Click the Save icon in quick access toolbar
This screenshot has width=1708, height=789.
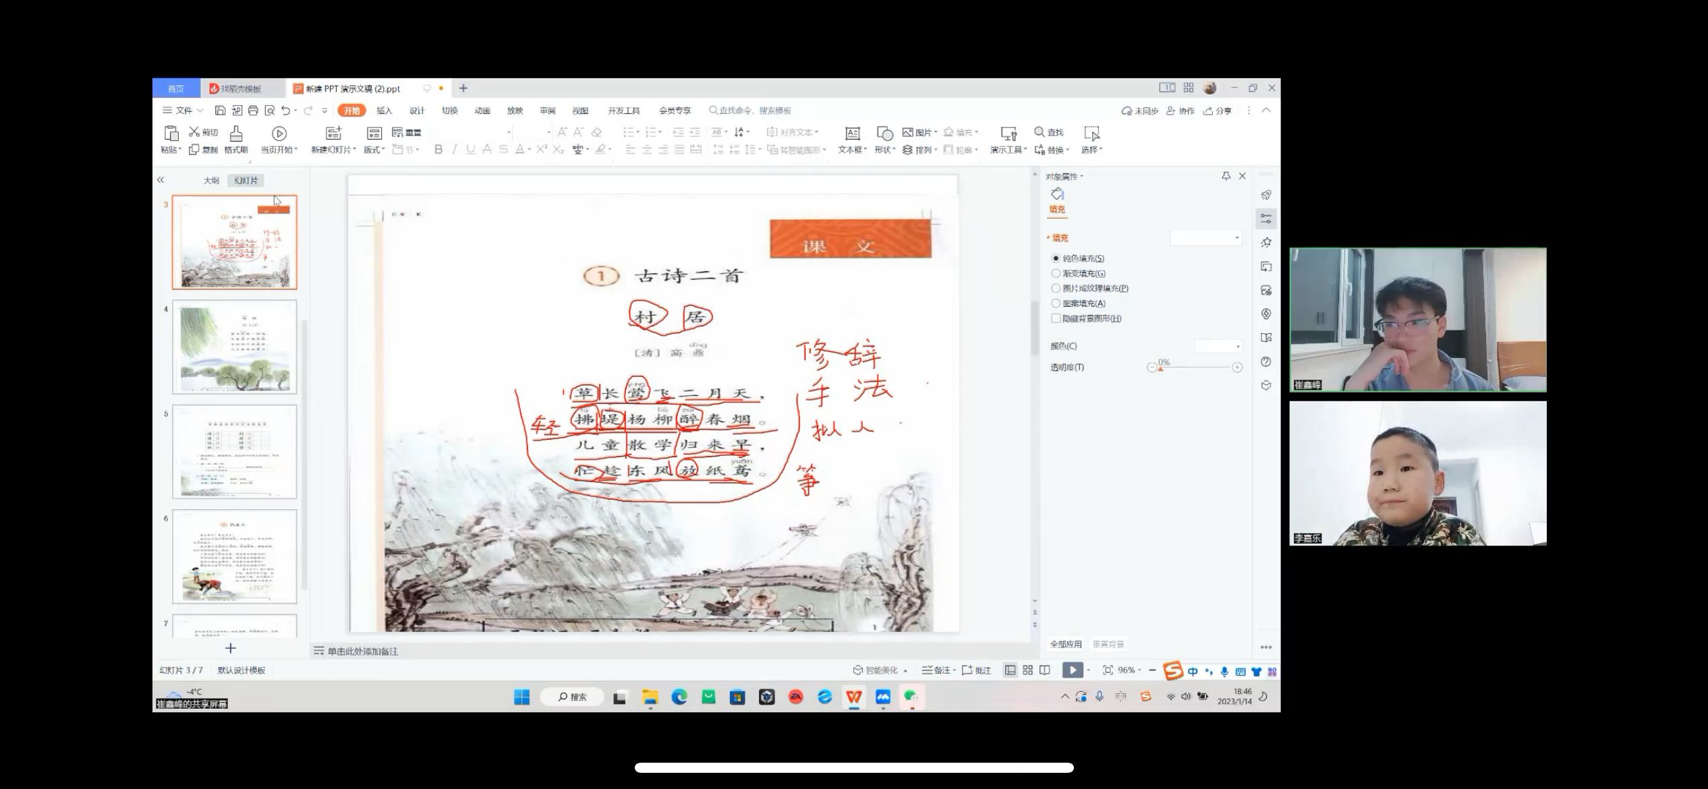pyautogui.click(x=220, y=110)
